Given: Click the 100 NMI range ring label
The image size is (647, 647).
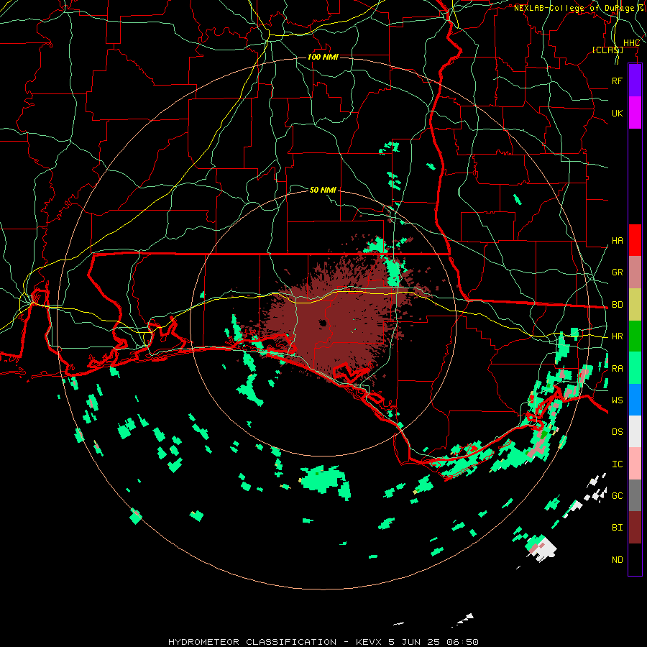Looking at the screenshot, I should pyautogui.click(x=323, y=57).
